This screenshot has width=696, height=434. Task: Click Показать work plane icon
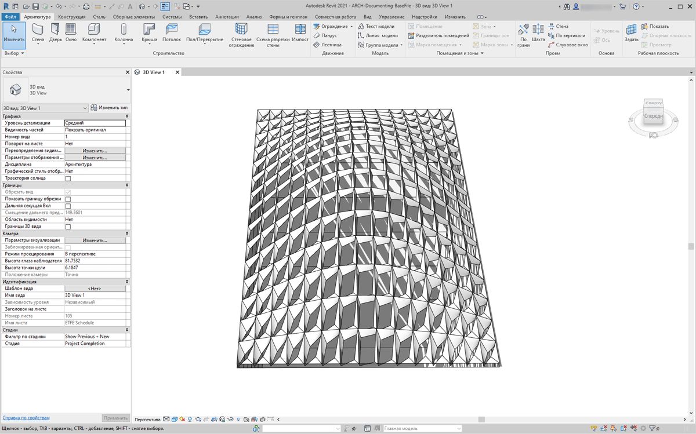pyautogui.click(x=645, y=27)
